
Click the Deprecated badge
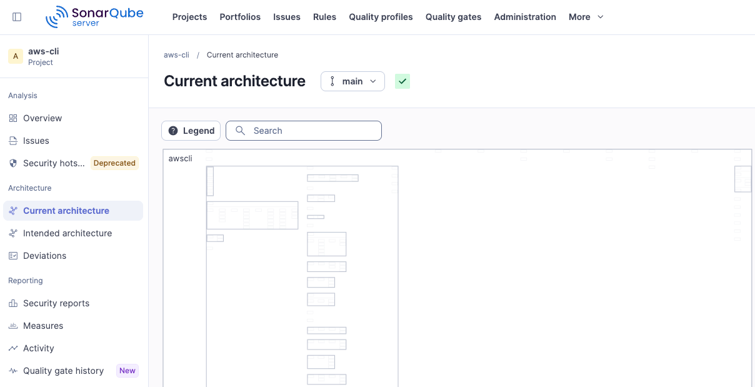[x=114, y=163]
